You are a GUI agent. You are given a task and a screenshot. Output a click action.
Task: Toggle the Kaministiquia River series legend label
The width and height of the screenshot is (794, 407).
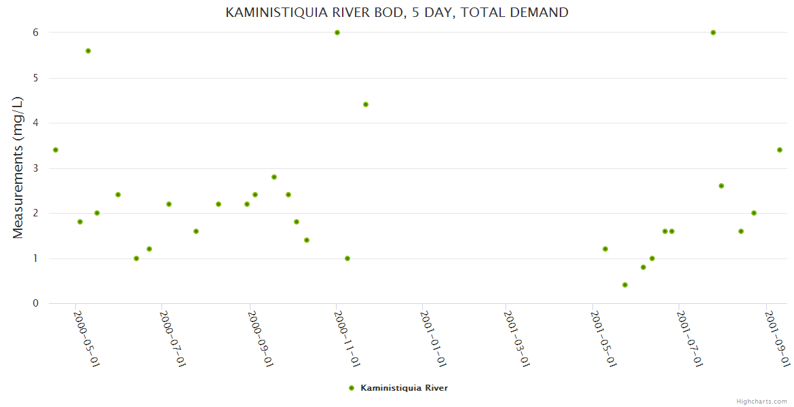(404, 388)
